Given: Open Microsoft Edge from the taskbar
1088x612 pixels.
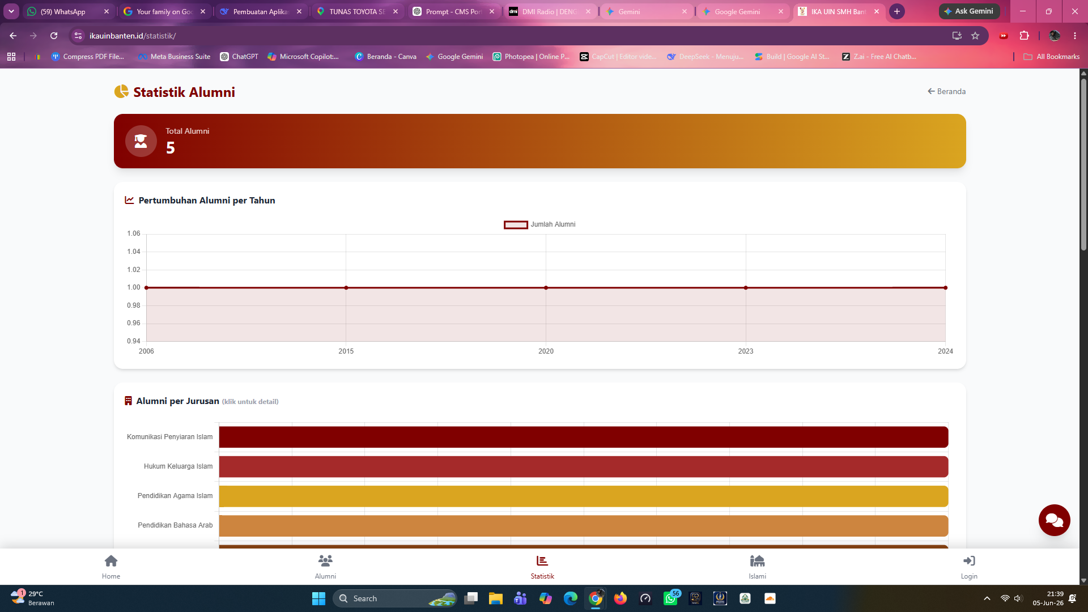Looking at the screenshot, I should pyautogui.click(x=571, y=598).
